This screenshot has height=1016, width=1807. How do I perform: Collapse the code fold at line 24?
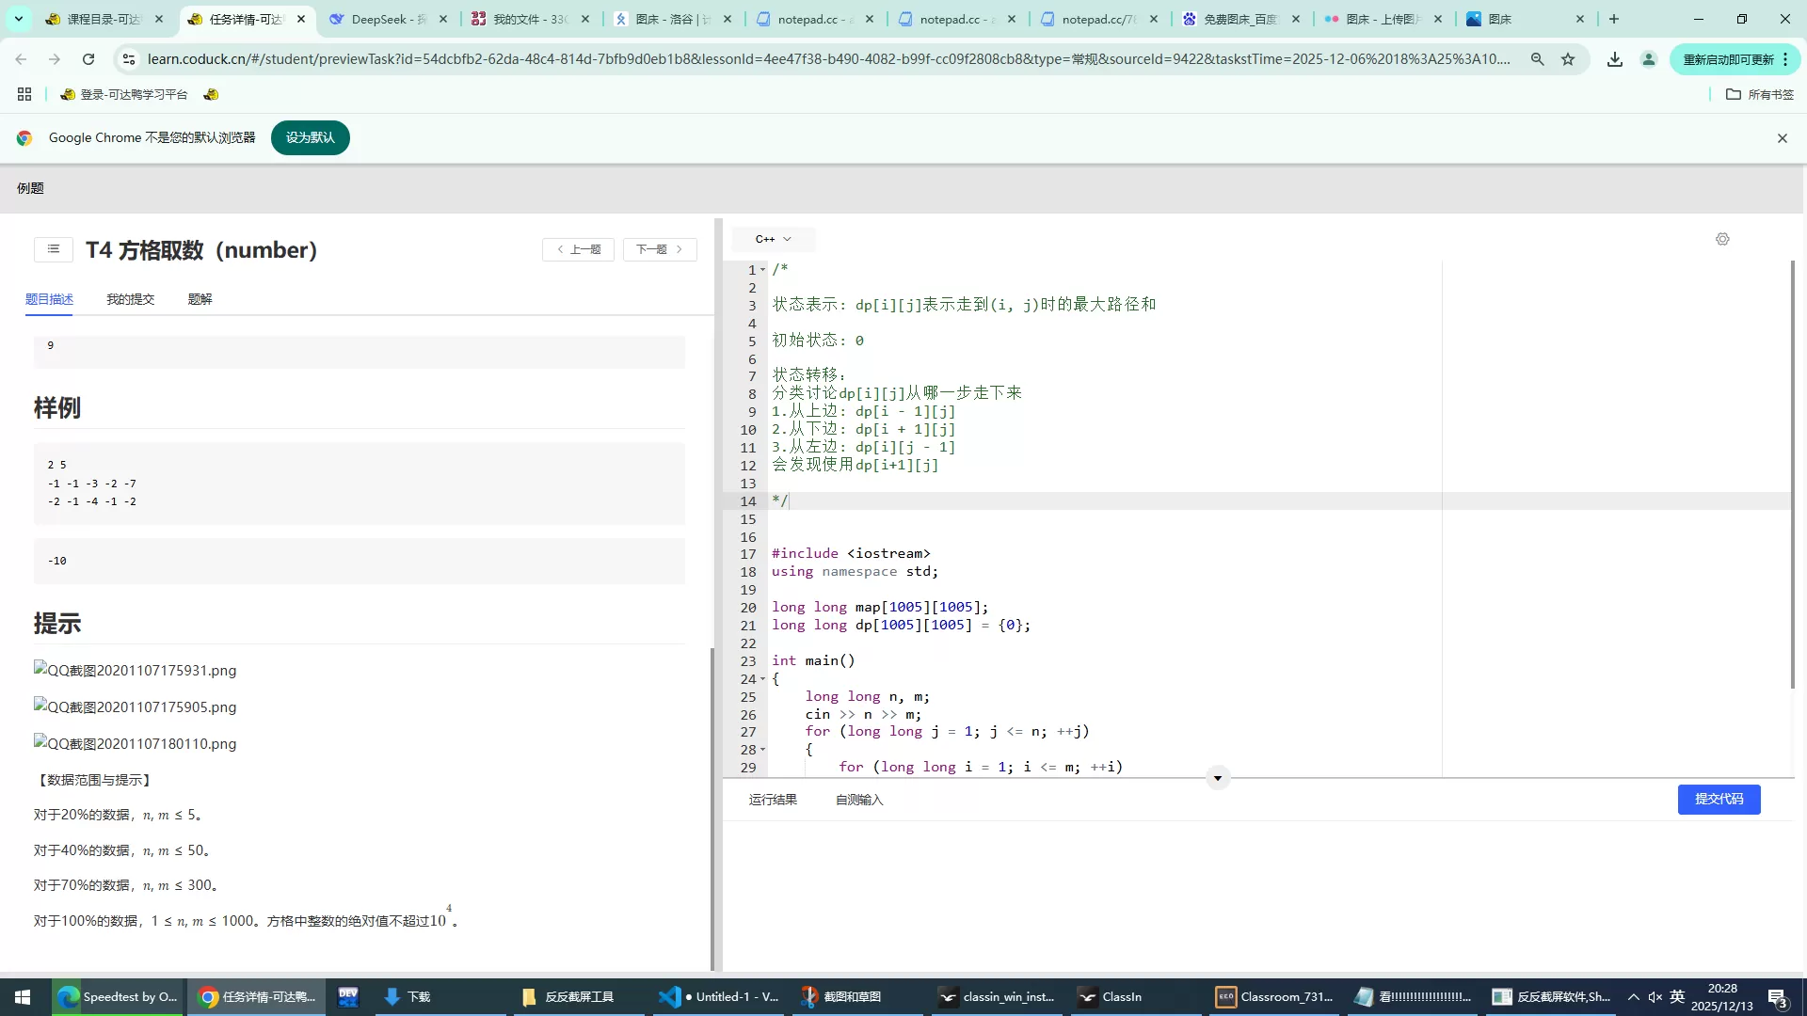[x=762, y=679]
